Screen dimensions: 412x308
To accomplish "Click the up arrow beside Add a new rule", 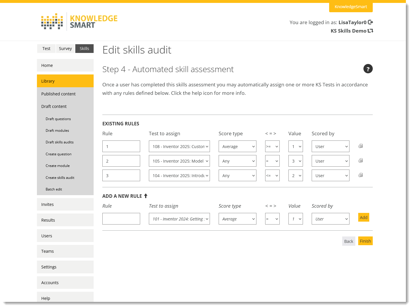I will tap(146, 196).
